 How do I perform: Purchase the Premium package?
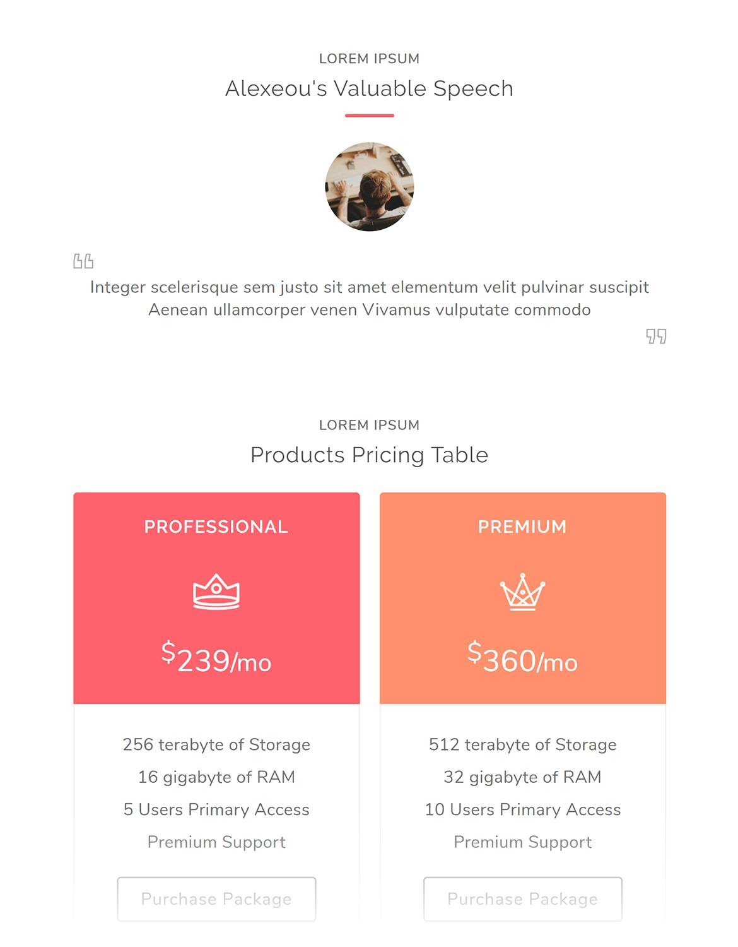(522, 899)
